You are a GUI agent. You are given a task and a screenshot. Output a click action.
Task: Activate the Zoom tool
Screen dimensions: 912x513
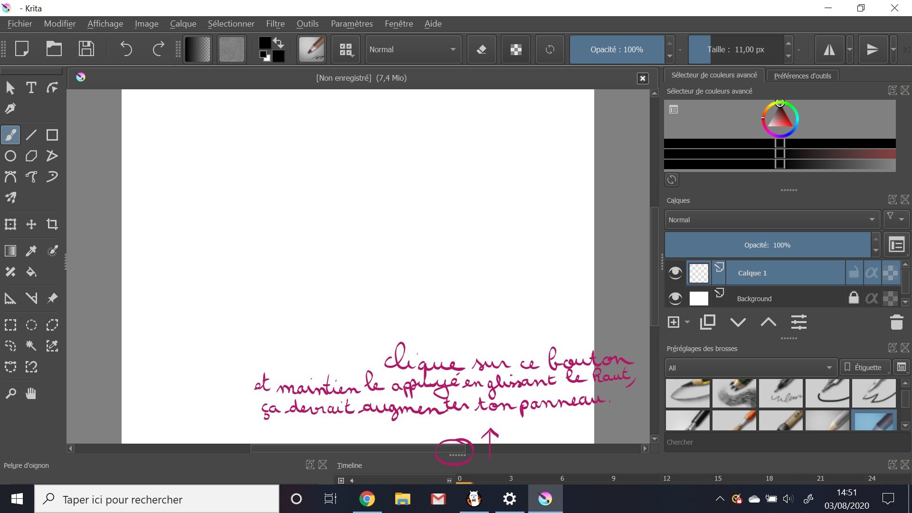point(10,393)
